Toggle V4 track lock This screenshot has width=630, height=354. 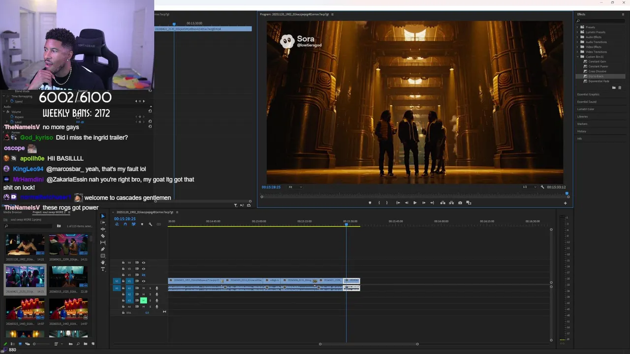[123, 263]
